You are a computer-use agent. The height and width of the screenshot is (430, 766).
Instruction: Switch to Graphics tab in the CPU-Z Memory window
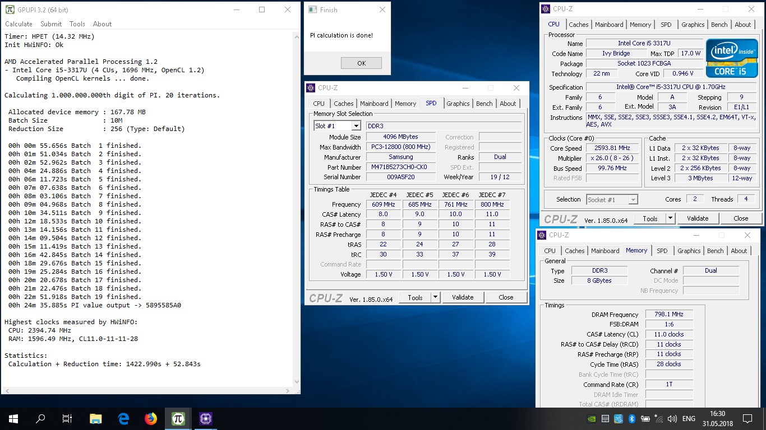coord(689,251)
